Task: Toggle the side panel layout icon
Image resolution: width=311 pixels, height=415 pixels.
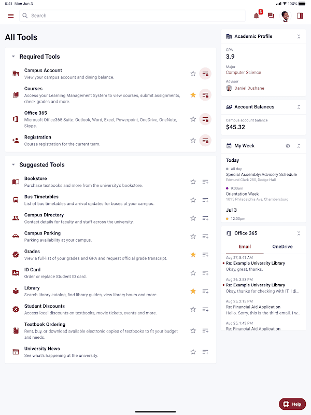Action: point(300,16)
